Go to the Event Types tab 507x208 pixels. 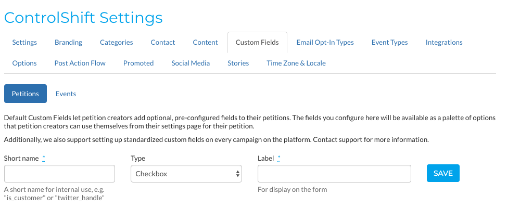(x=390, y=42)
